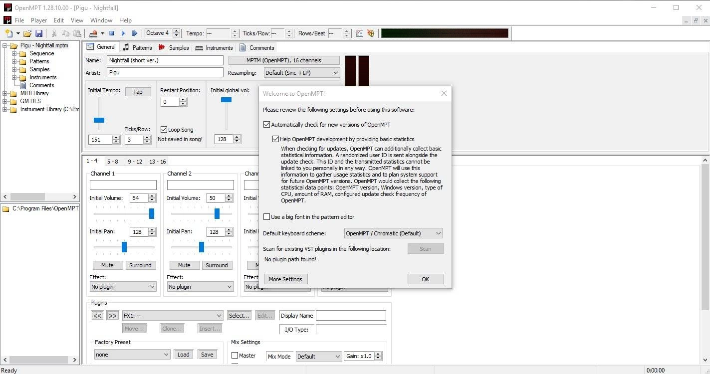Screen dimensions: 710x374
Task: Mute Channel 2
Action: (x=184, y=265)
